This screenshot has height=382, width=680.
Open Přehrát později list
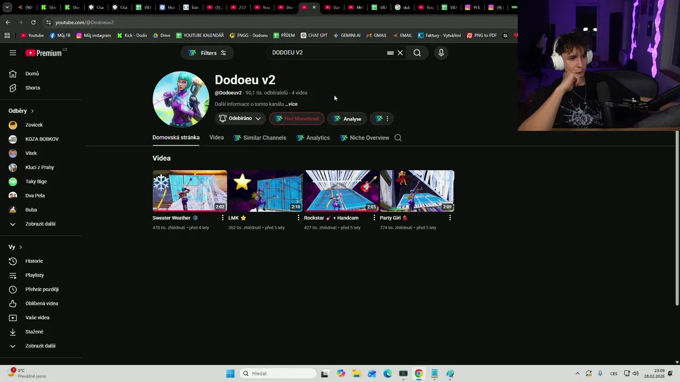(41, 289)
